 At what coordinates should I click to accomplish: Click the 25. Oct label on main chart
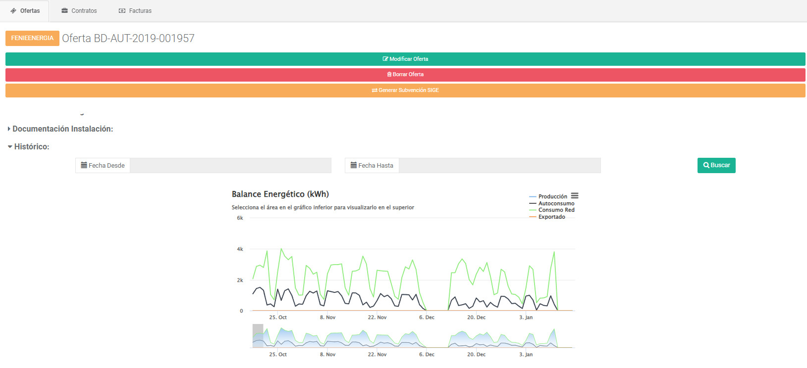[278, 318]
